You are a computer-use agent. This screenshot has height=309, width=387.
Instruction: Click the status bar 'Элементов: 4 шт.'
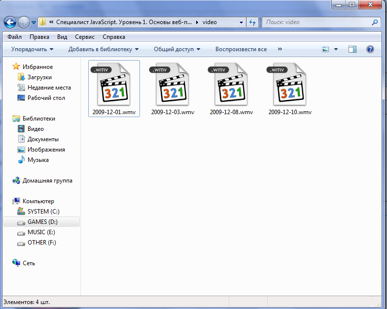click(x=27, y=302)
